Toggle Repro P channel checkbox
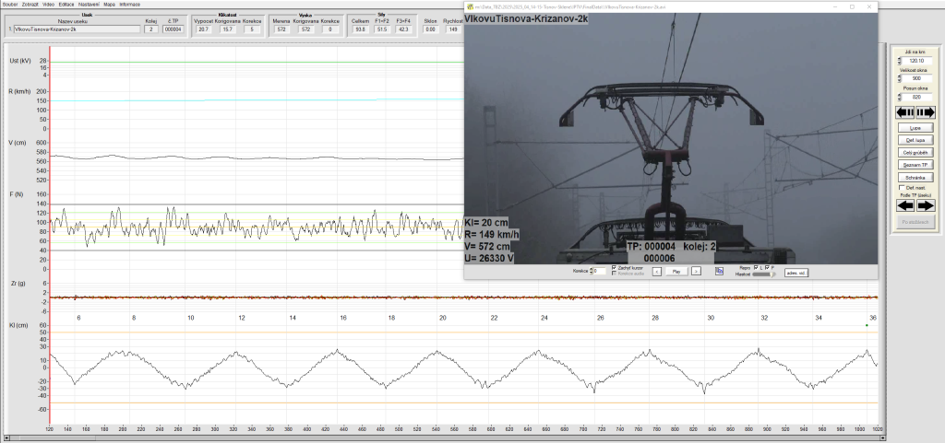Screen dimensions: 945x443 tap(767, 267)
